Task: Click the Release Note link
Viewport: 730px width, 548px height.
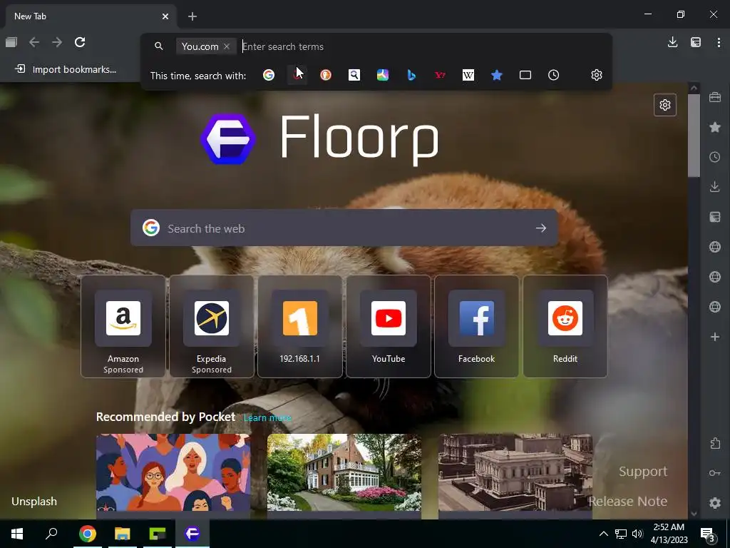Action: point(627,502)
